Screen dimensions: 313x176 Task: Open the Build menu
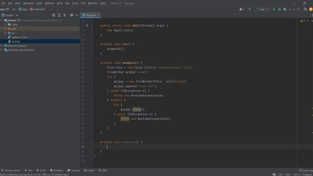coord(60,3)
